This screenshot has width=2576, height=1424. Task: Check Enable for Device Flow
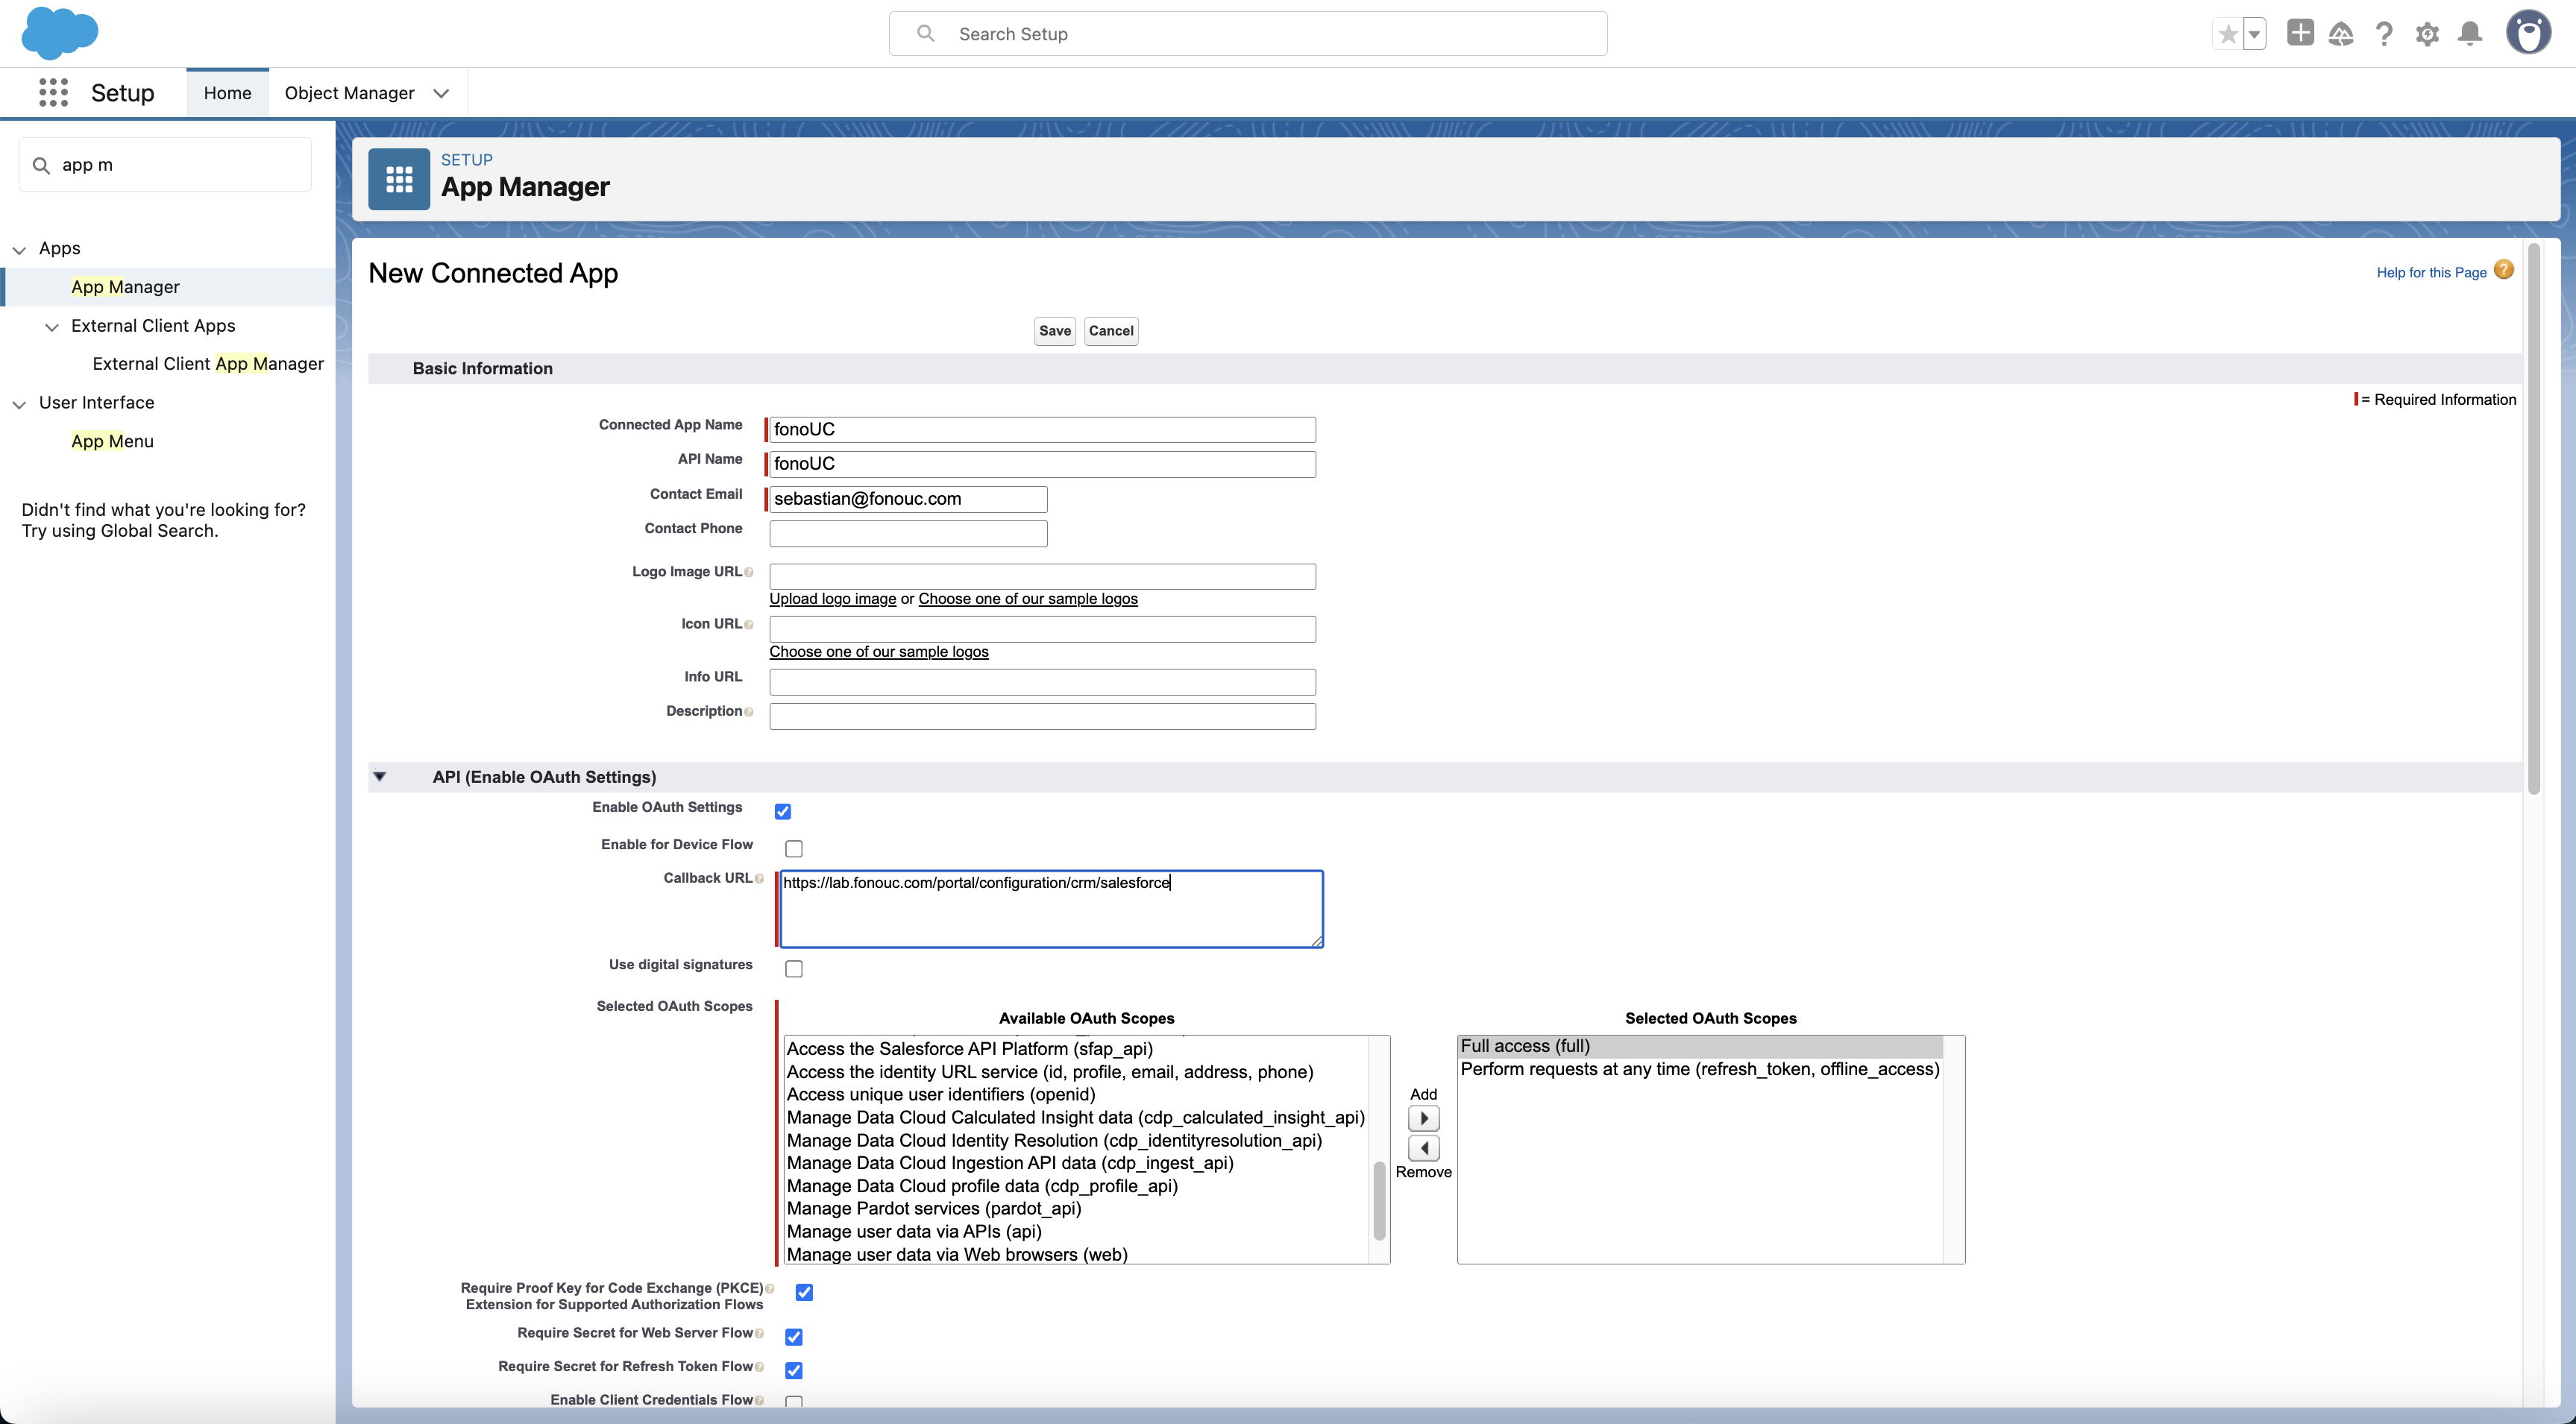click(x=794, y=848)
